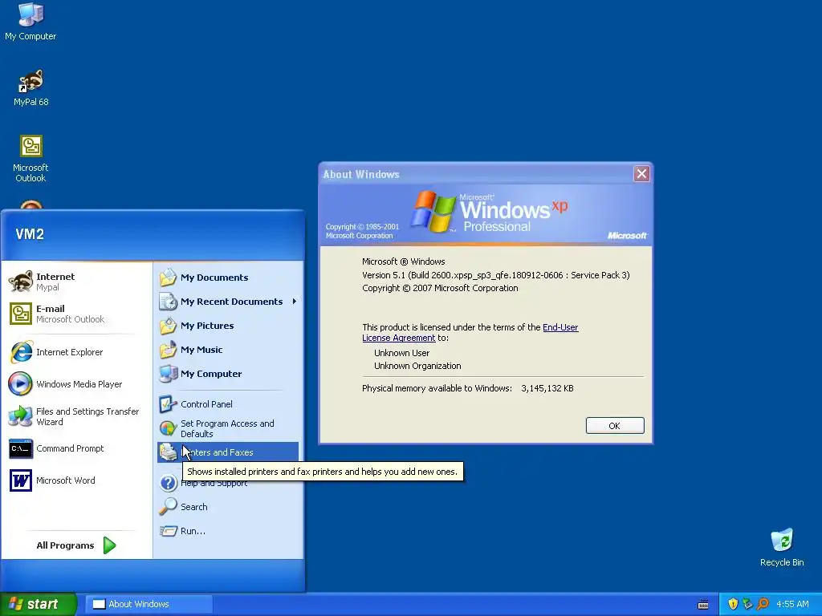Launch MyPal 68 desktop shortcut
The width and height of the screenshot is (822, 616).
31,87
